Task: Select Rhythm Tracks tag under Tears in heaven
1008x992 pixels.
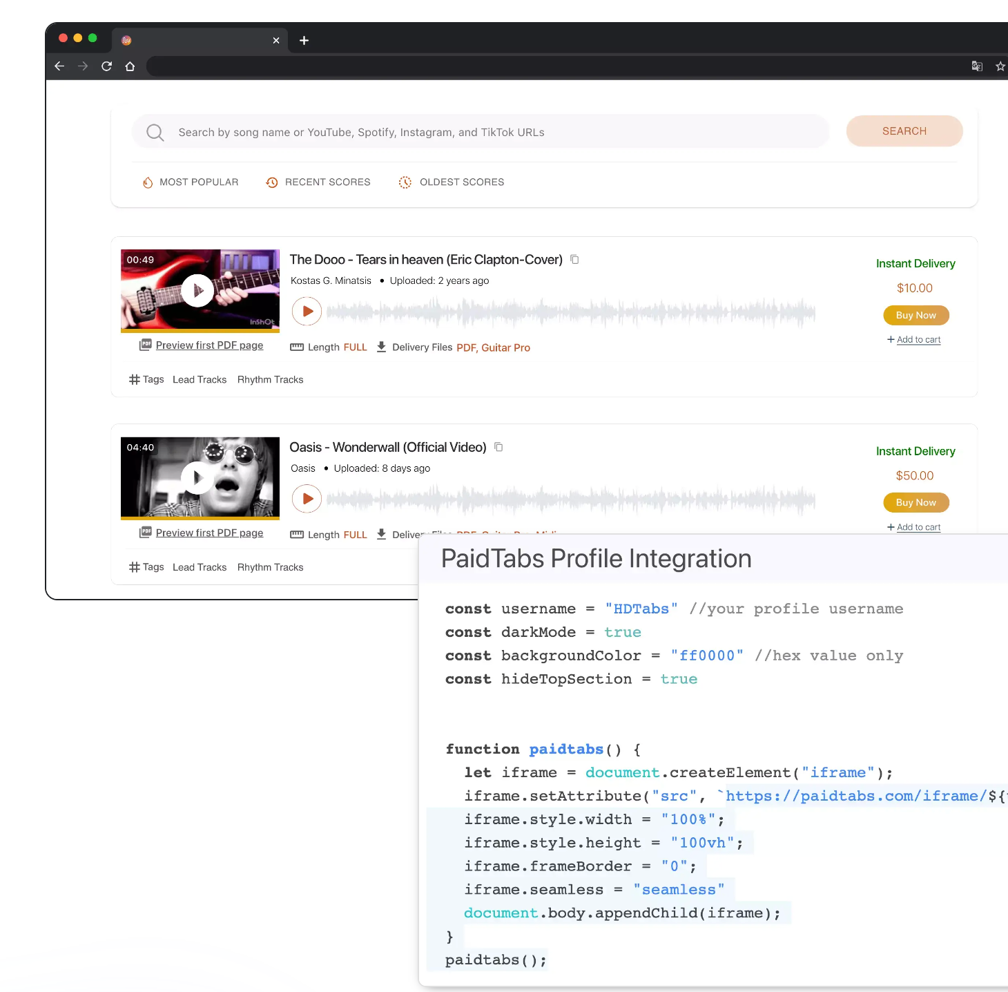Action: tap(271, 380)
